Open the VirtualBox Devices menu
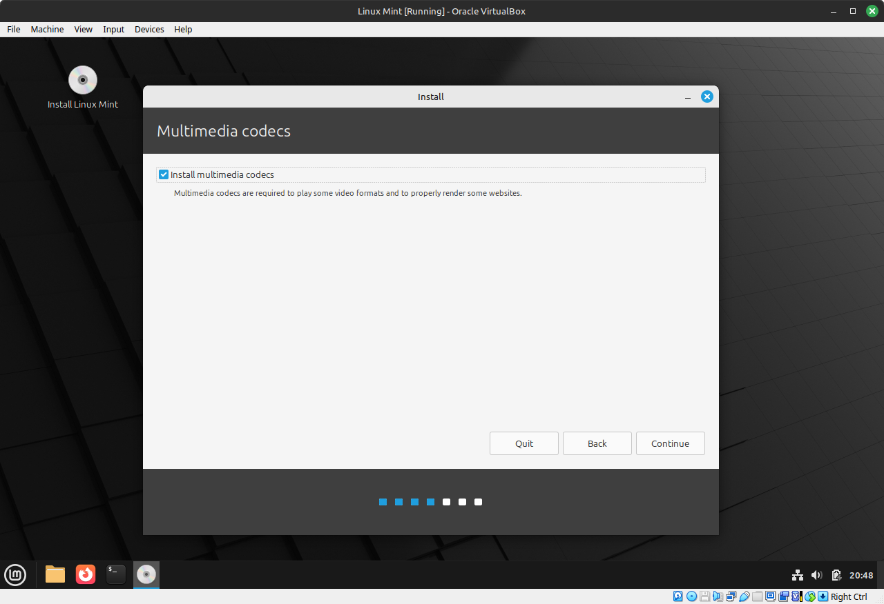The height and width of the screenshot is (604, 884). (x=149, y=29)
